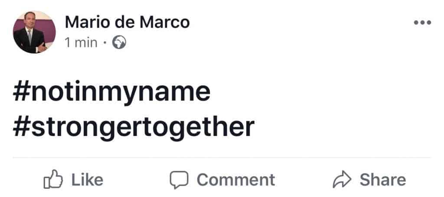Click the globe public audience icon

pyautogui.click(x=119, y=43)
